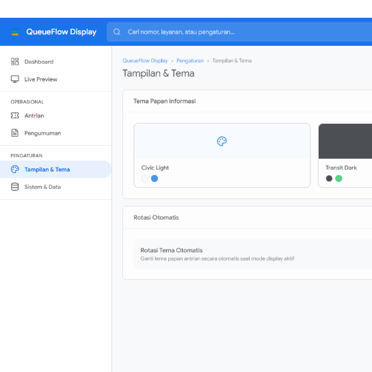Click the OPERASIONAL section label
The height and width of the screenshot is (372, 372).
pos(27,102)
